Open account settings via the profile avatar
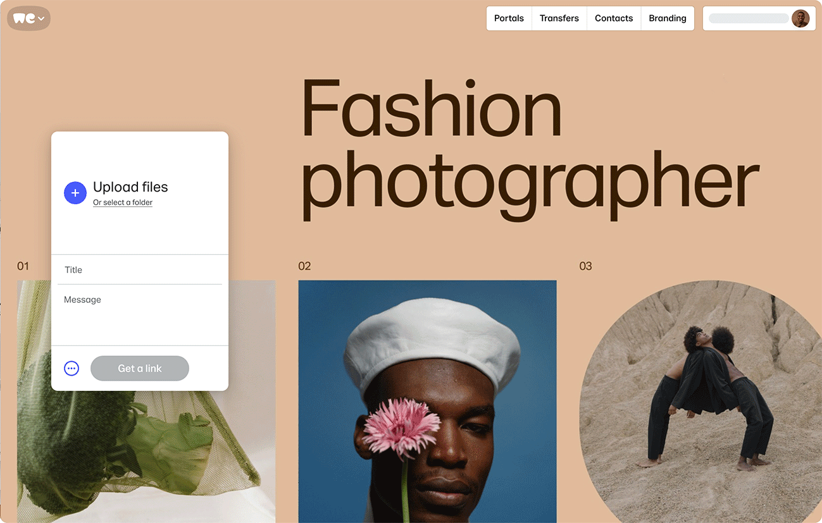The height and width of the screenshot is (523, 822). pos(800,18)
